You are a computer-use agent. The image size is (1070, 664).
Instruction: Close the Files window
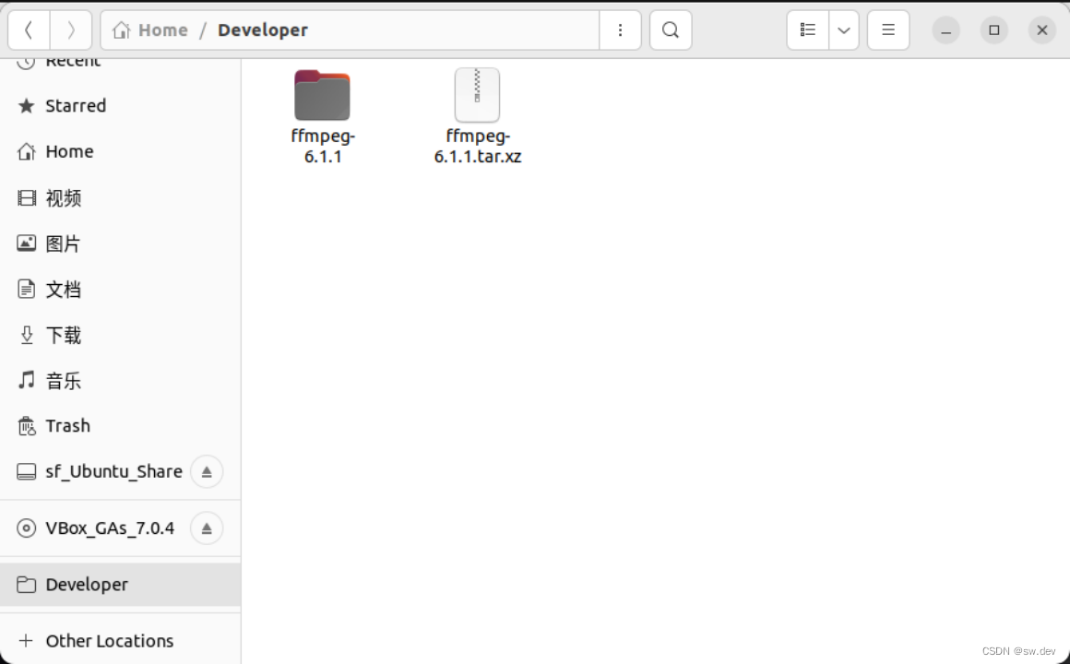coord(1042,30)
